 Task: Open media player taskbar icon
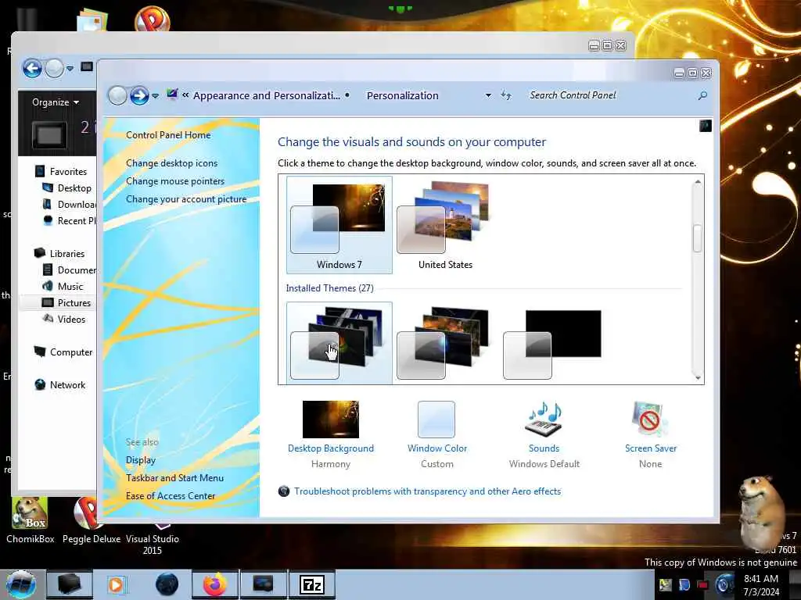point(117,584)
